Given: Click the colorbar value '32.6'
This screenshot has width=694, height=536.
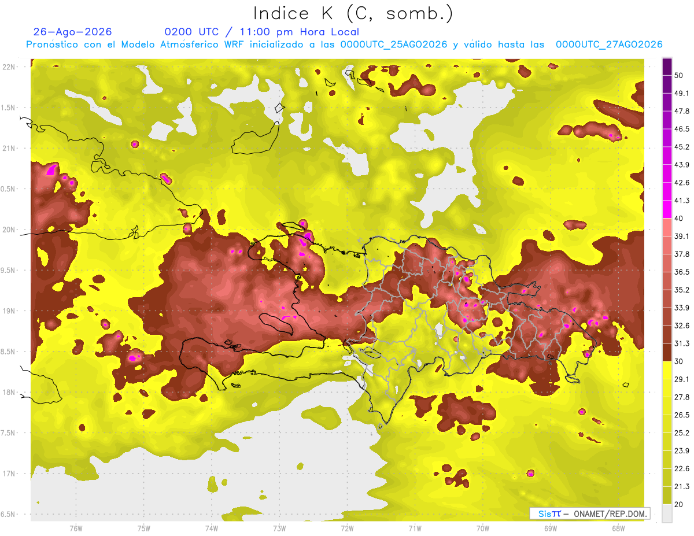Looking at the screenshot, I should click(x=682, y=326).
